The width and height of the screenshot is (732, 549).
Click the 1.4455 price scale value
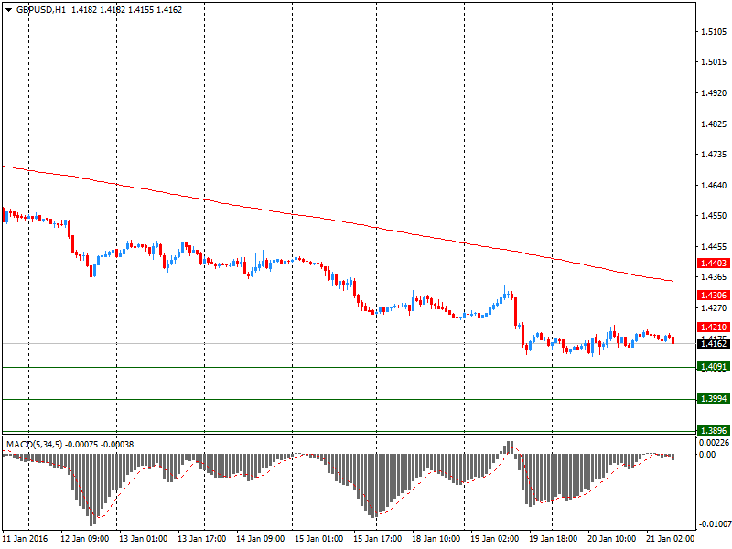coord(714,246)
